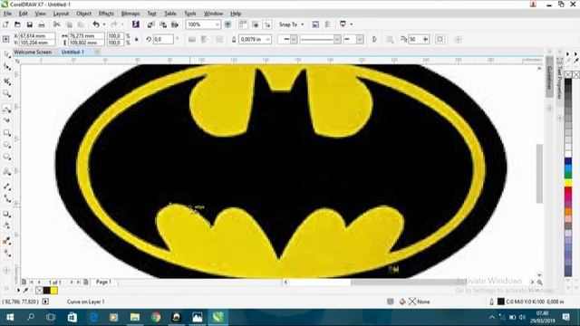Open Google Chrome from the taskbar
This screenshot has width=580, height=326.
point(156,317)
